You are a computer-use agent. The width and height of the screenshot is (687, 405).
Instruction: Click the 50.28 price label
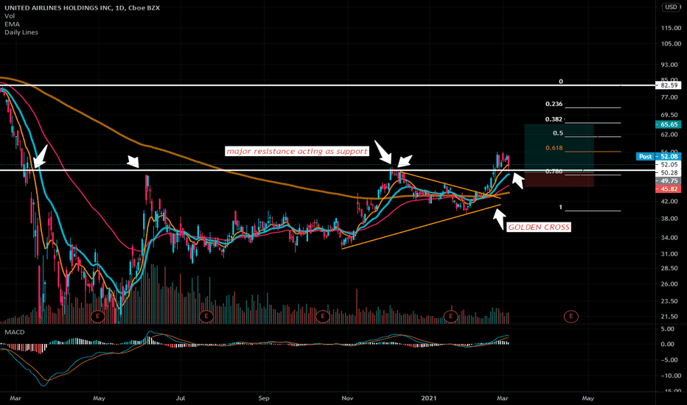click(x=669, y=173)
